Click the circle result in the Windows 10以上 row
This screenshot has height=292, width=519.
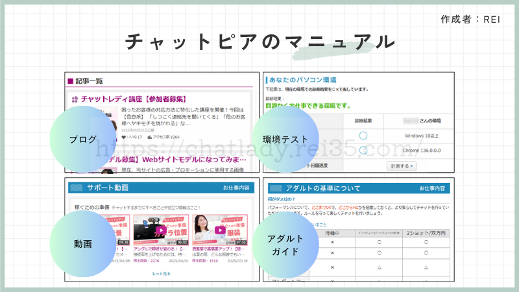[363, 136]
